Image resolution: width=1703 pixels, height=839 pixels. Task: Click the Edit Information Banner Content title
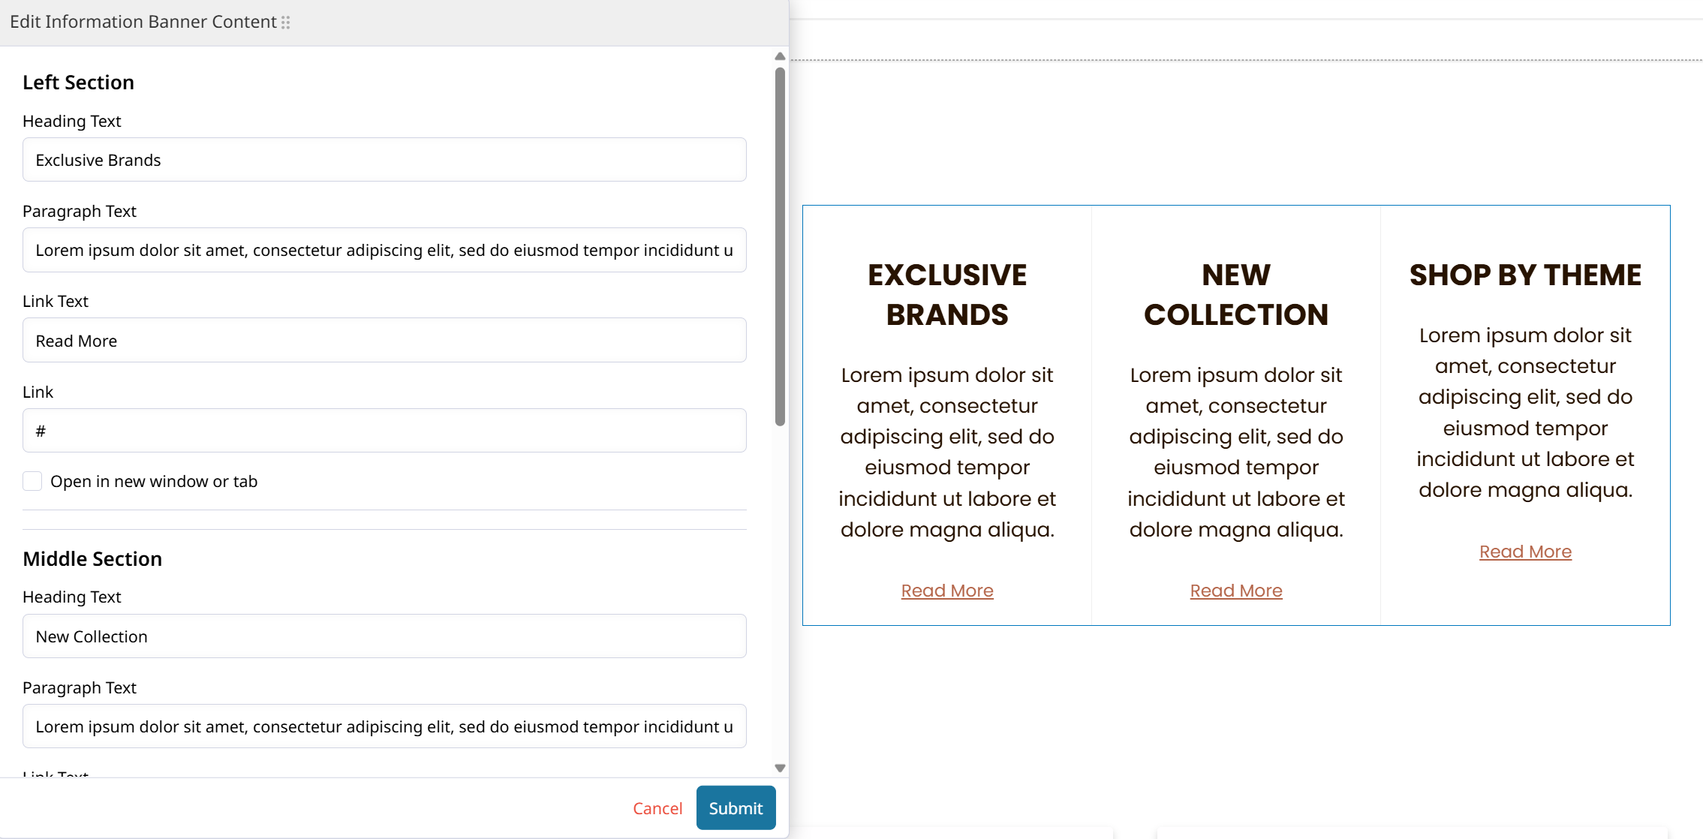pos(143,22)
